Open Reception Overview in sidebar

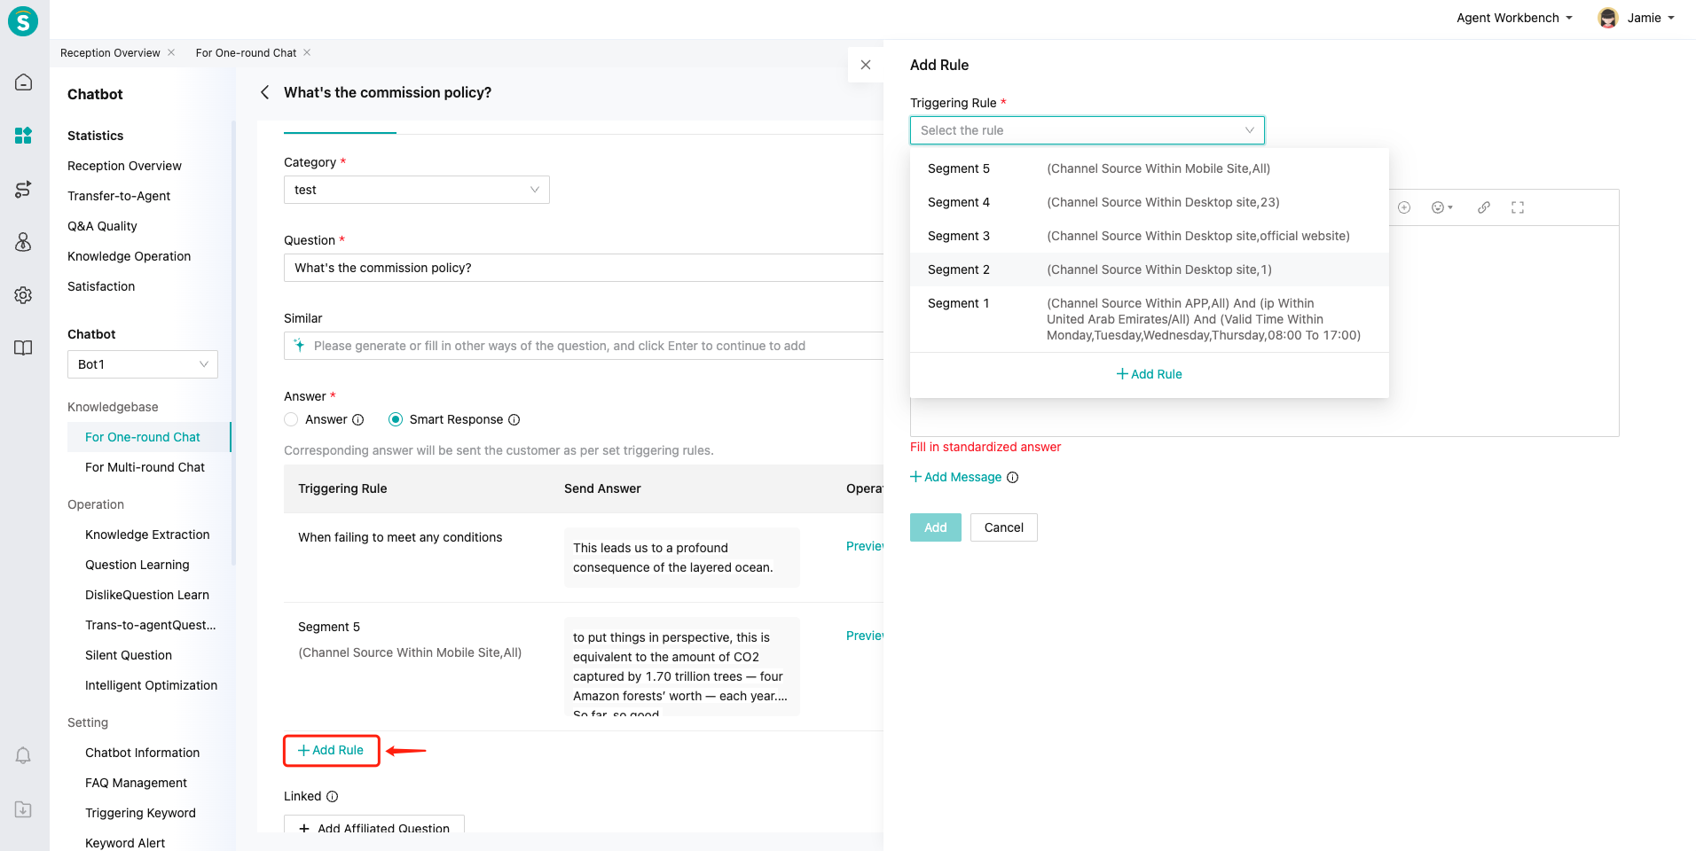click(124, 166)
